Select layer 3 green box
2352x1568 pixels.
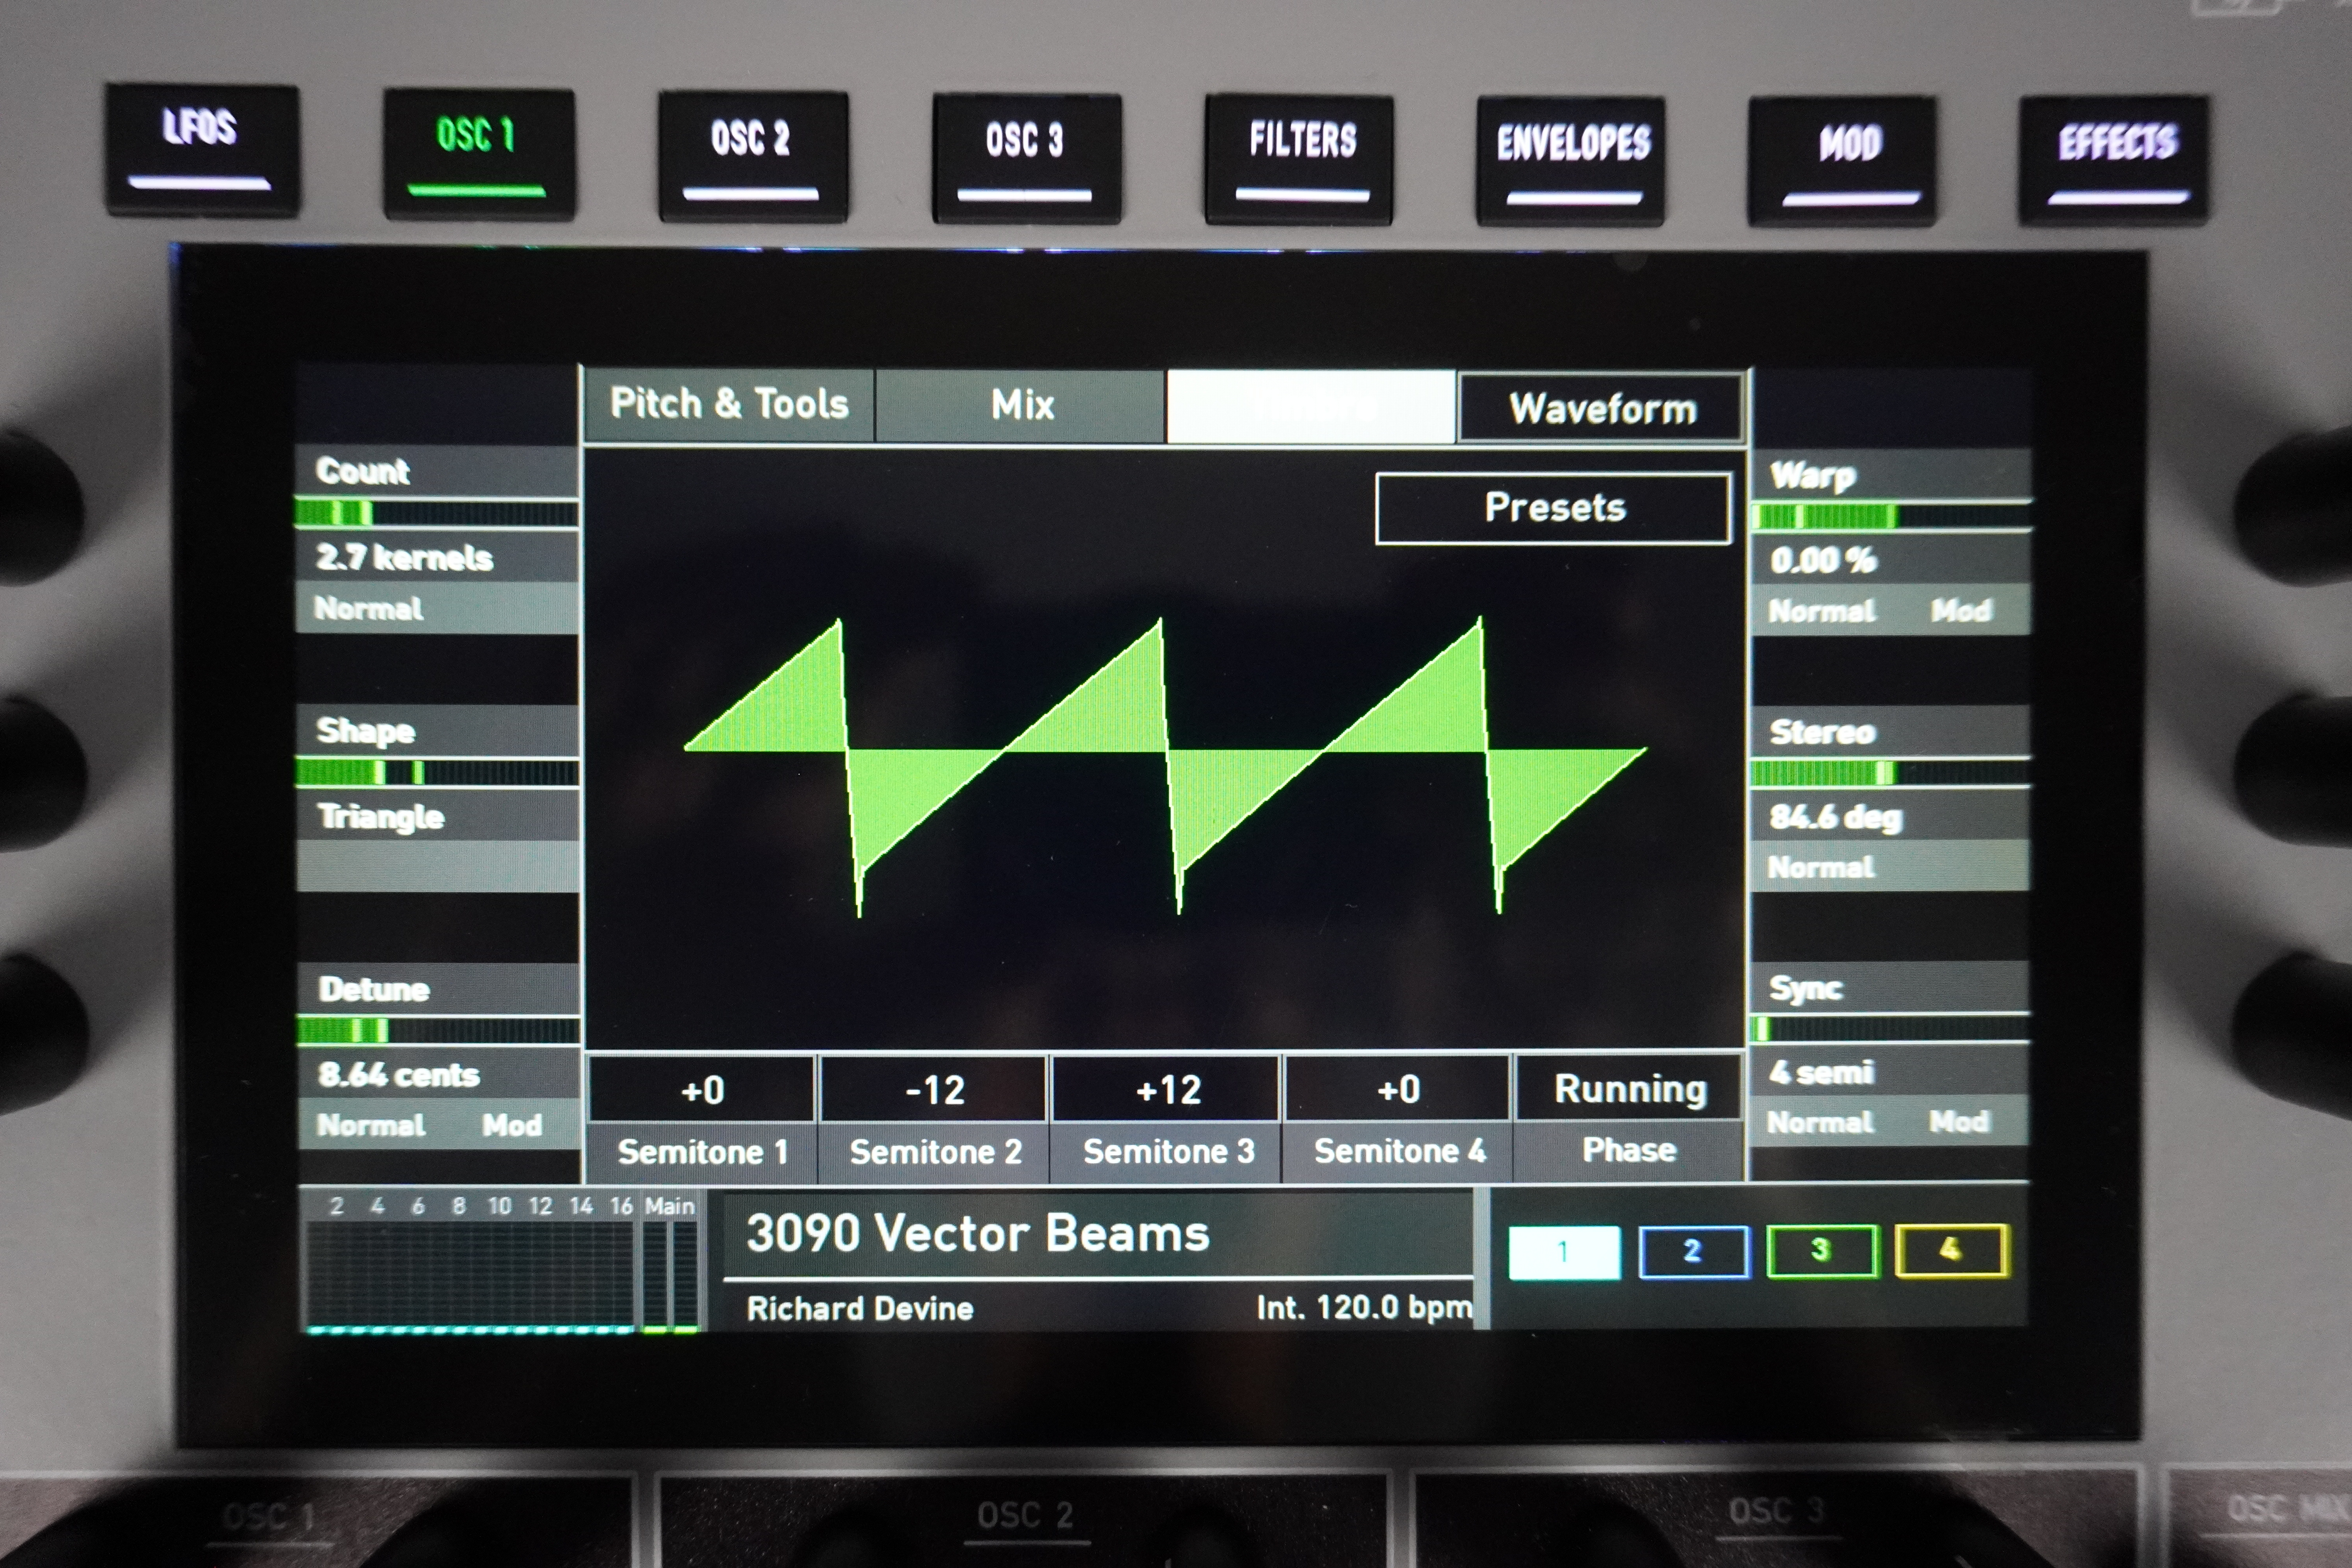tap(1823, 1251)
